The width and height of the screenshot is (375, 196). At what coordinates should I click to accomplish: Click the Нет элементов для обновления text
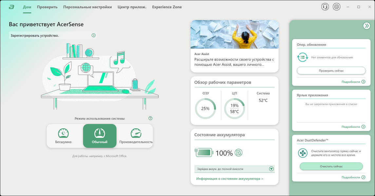[x=332, y=57]
